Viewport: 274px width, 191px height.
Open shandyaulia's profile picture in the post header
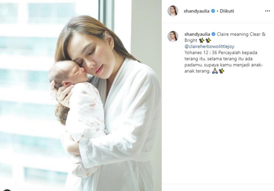[x=173, y=11]
